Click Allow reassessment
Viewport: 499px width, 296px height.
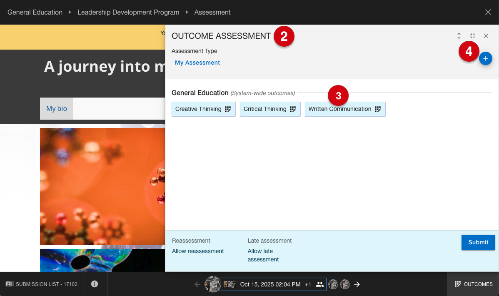pyautogui.click(x=197, y=251)
